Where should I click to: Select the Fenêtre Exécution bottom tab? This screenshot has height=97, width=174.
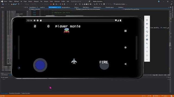click(26, 93)
